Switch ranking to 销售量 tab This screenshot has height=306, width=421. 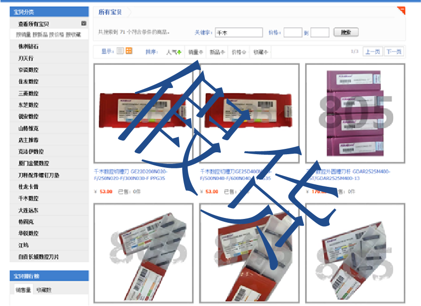tap(23, 290)
